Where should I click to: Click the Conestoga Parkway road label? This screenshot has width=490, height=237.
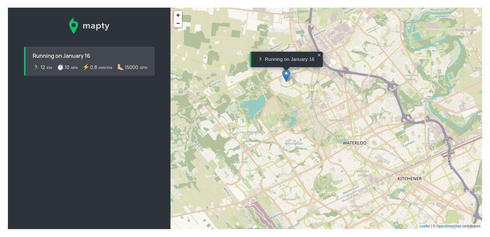point(449,153)
